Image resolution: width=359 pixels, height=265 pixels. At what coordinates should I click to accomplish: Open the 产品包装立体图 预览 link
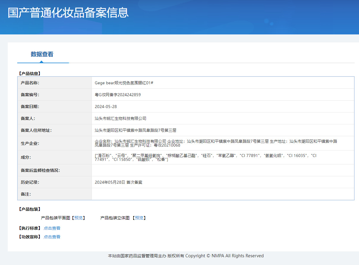pos(139,218)
